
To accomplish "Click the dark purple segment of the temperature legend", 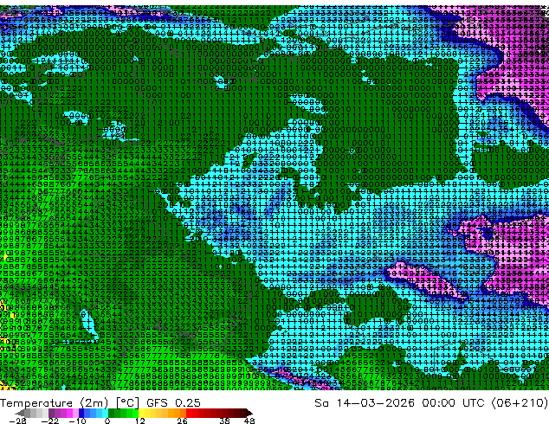I will tap(51, 413).
